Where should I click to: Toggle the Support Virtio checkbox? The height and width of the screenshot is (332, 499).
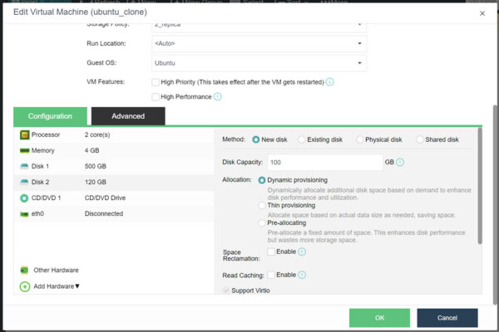click(x=226, y=290)
